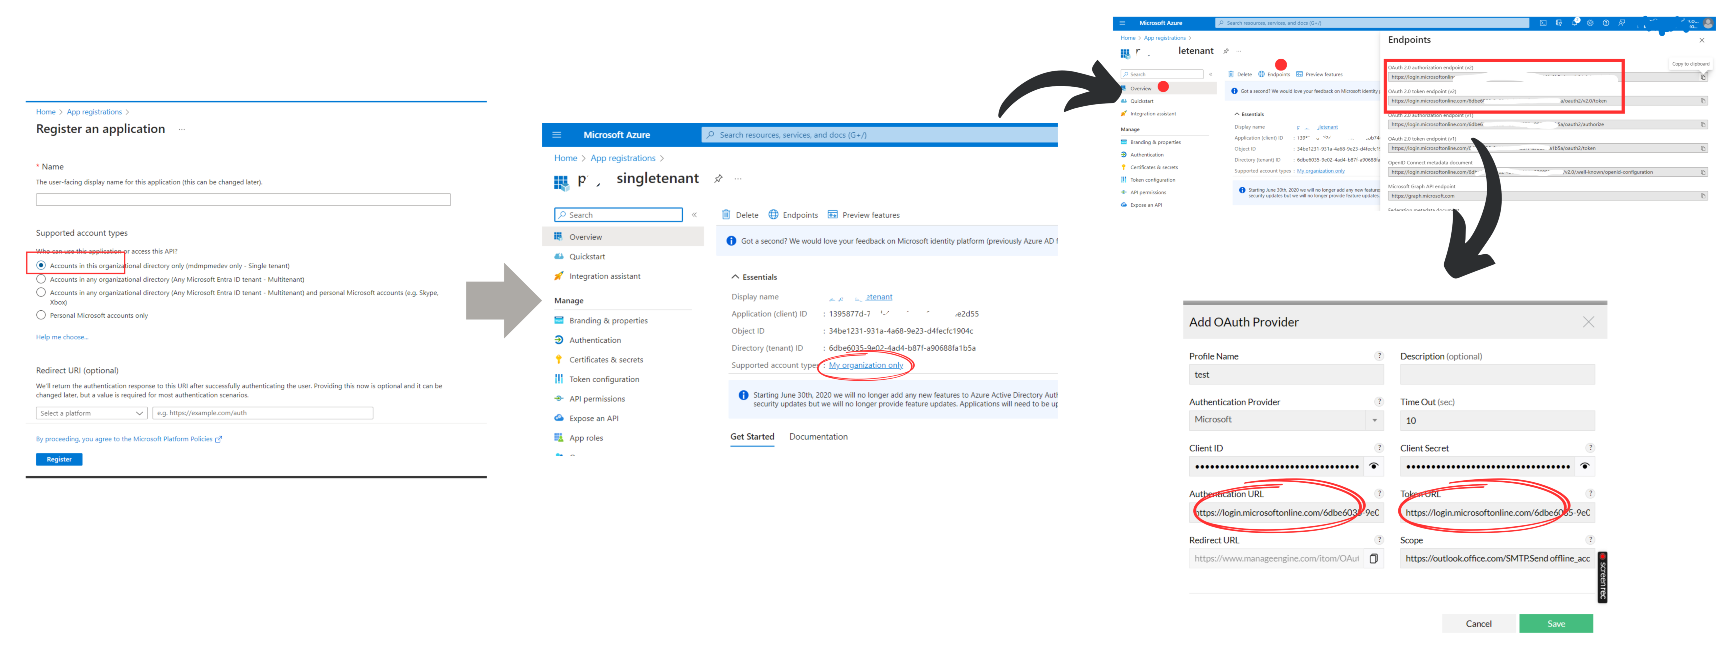Select Personal Microsoft accounts only option
The height and width of the screenshot is (646, 1727).
[x=41, y=315]
